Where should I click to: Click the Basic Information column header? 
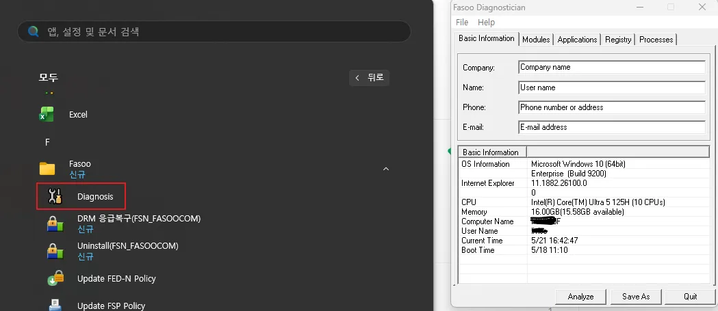[x=493, y=152]
